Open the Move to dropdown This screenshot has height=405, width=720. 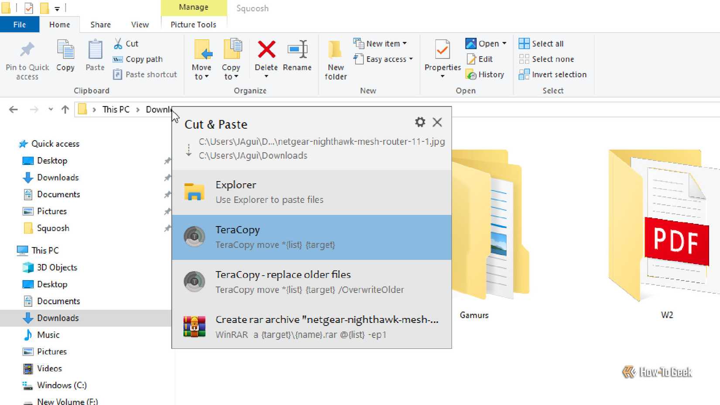point(202,60)
